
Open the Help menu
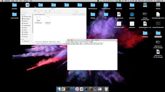(31, 1)
